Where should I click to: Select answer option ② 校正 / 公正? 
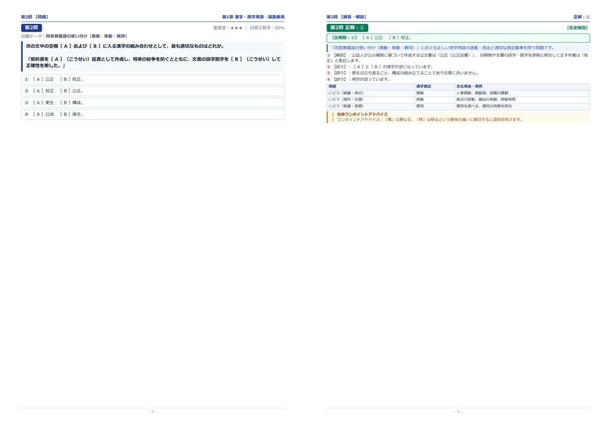point(153,91)
